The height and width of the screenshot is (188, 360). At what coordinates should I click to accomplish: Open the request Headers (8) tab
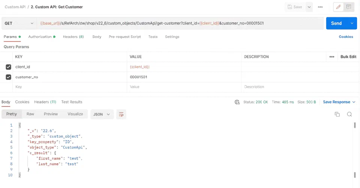(x=73, y=37)
